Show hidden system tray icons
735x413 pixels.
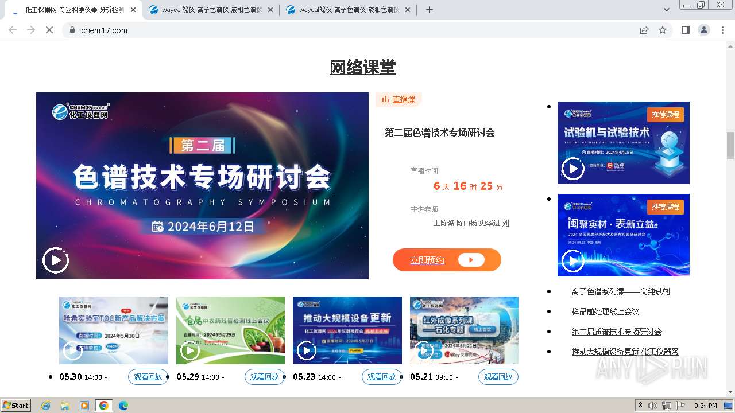point(640,406)
